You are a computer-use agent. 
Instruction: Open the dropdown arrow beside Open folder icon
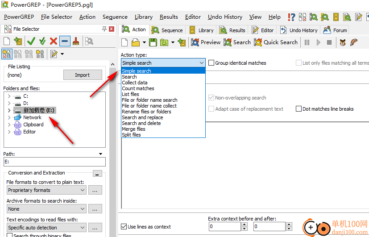click(144, 42)
